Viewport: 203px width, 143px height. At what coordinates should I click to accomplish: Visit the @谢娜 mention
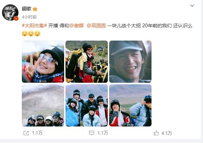[76, 26]
